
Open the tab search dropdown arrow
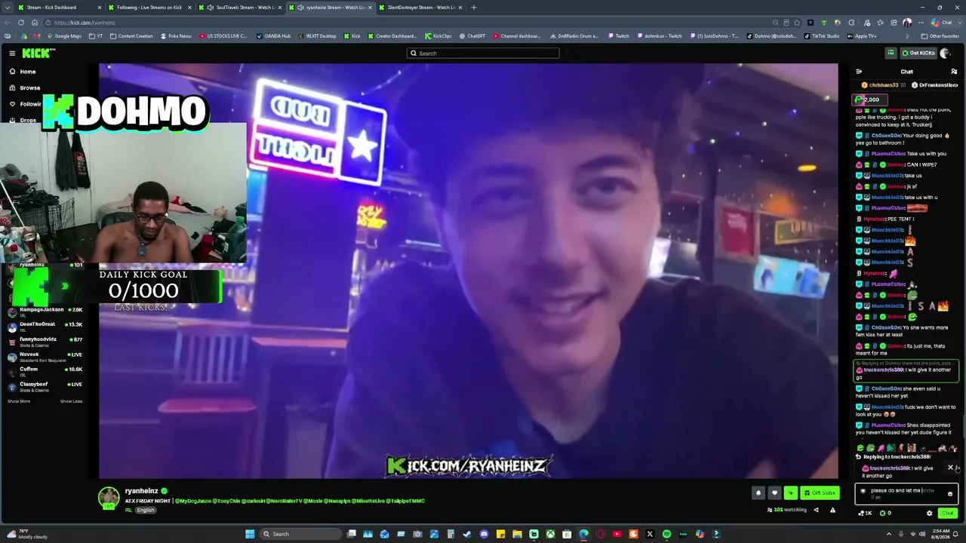pos(8,8)
